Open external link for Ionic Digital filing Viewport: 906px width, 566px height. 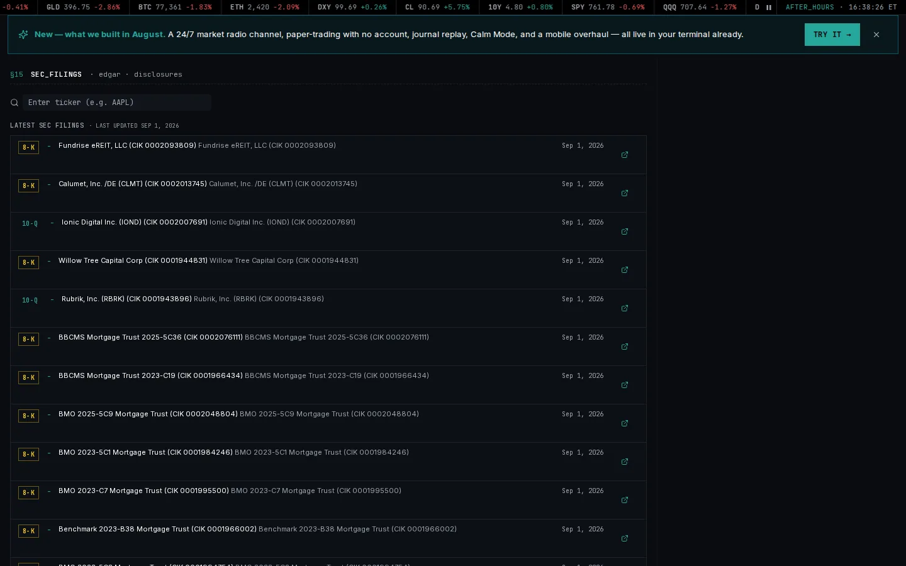coord(625,231)
